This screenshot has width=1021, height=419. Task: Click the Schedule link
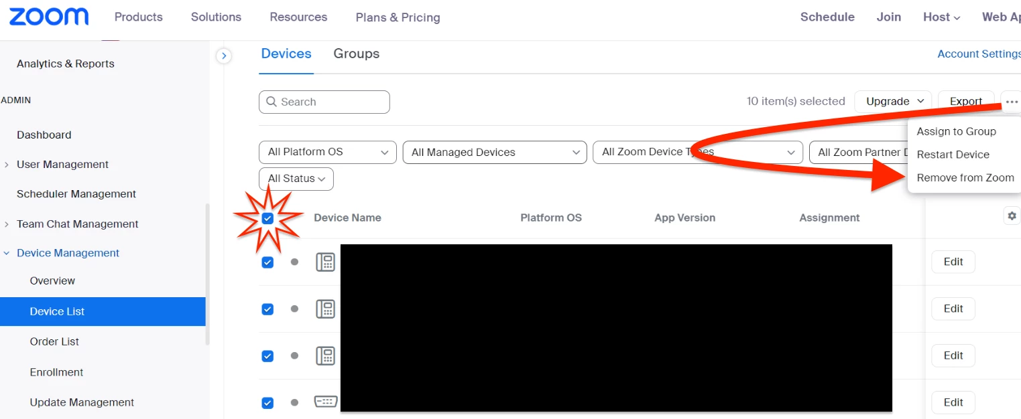tap(827, 17)
